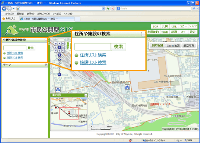
Task: Click the center button of the pan control
Action: [x=59, y=47]
